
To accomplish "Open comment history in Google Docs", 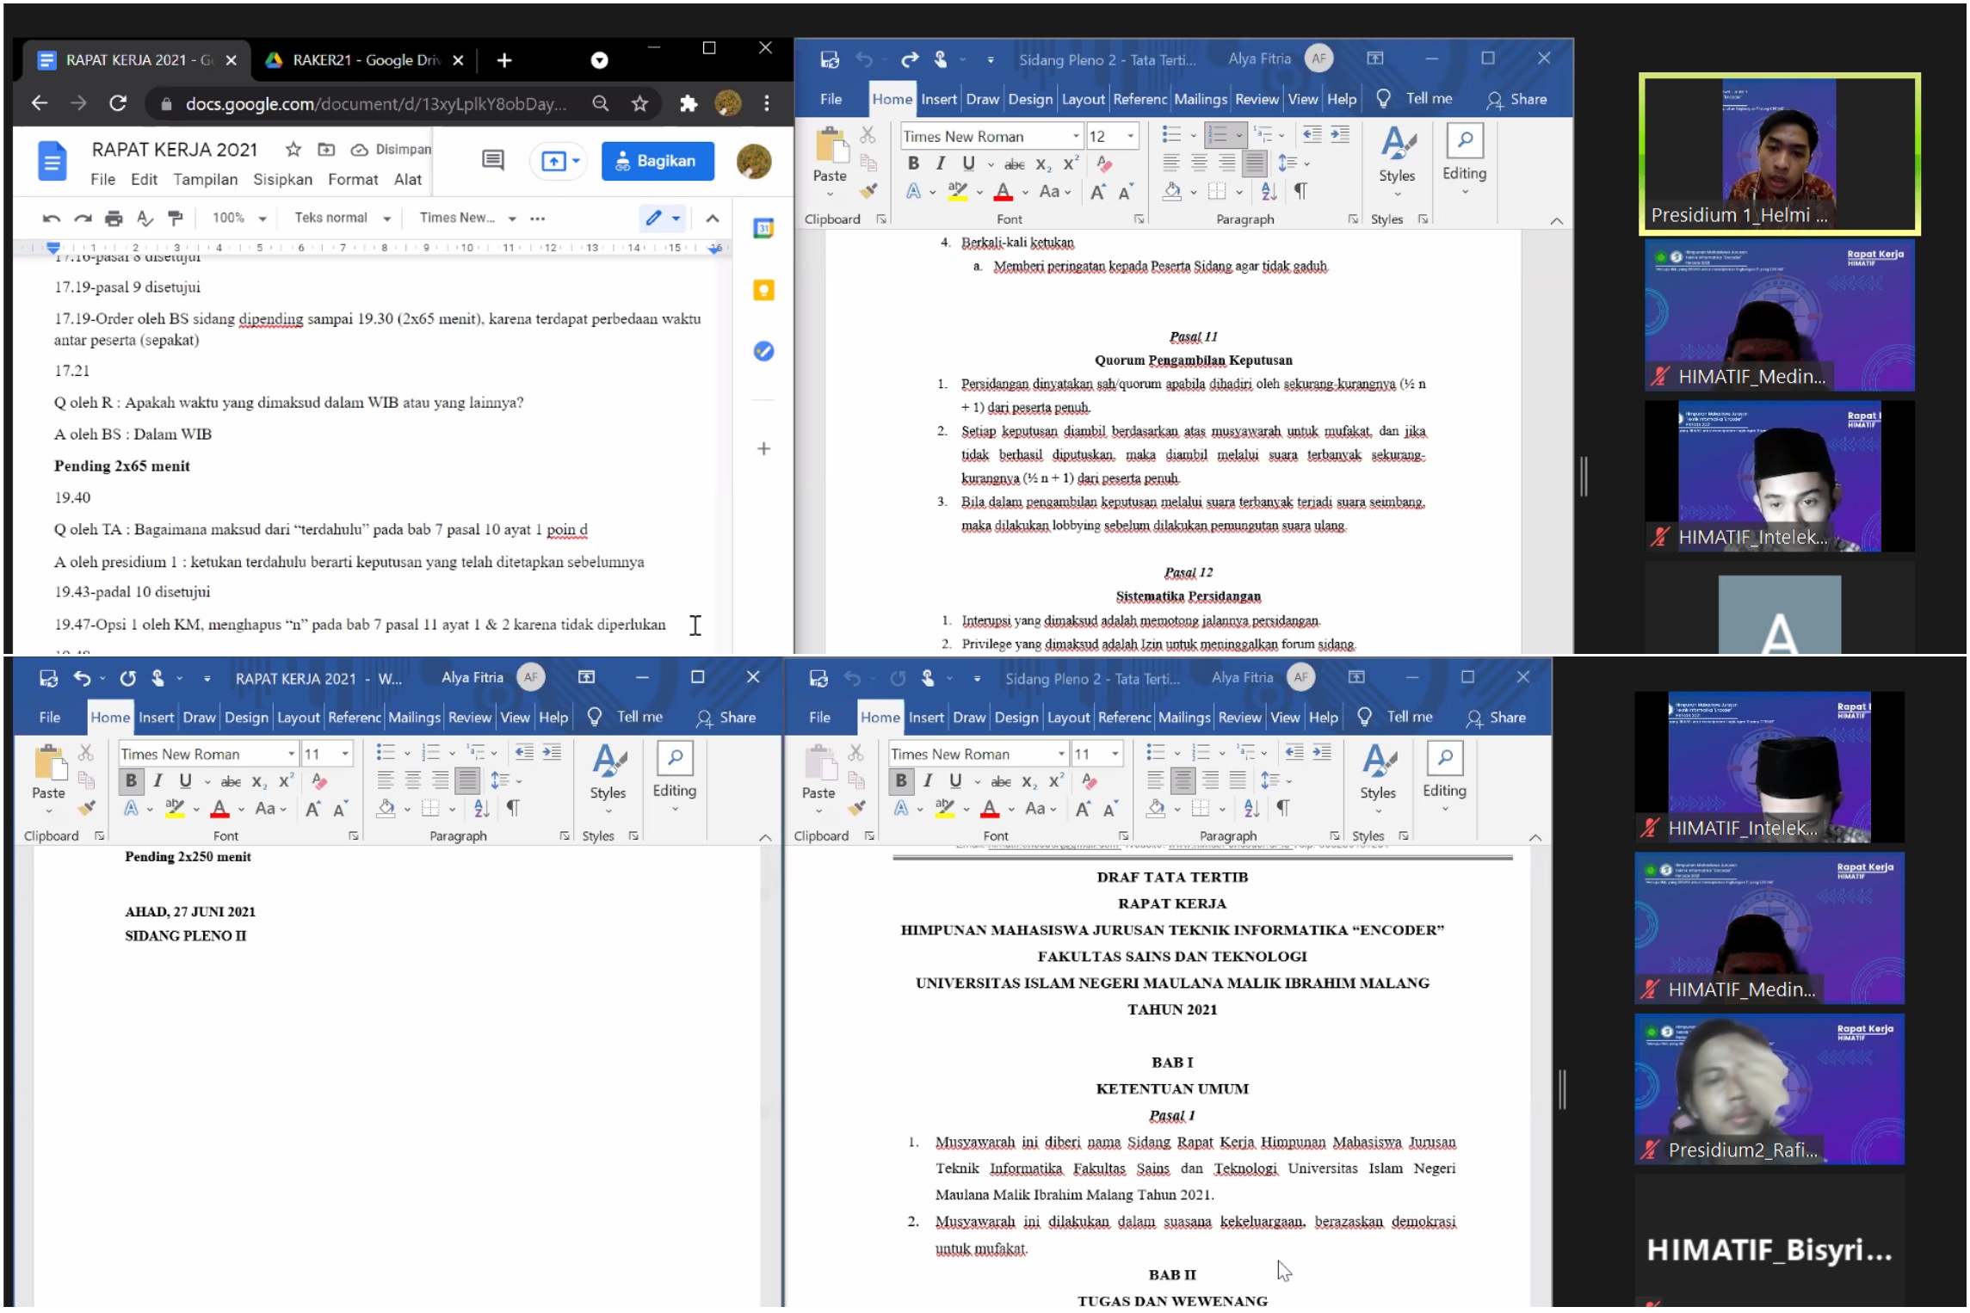I will click(x=492, y=161).
